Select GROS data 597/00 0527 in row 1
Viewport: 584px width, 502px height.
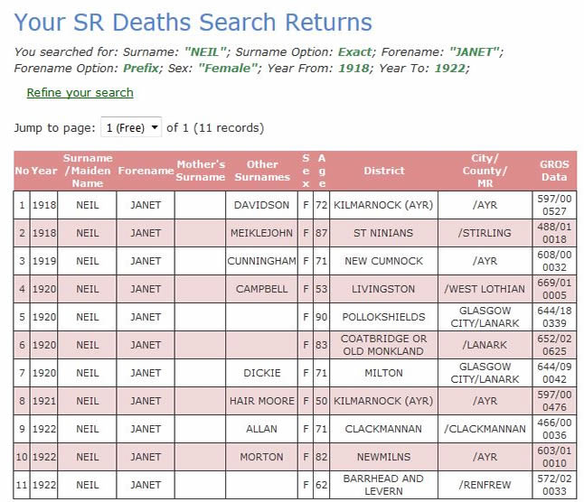(554, 205)
